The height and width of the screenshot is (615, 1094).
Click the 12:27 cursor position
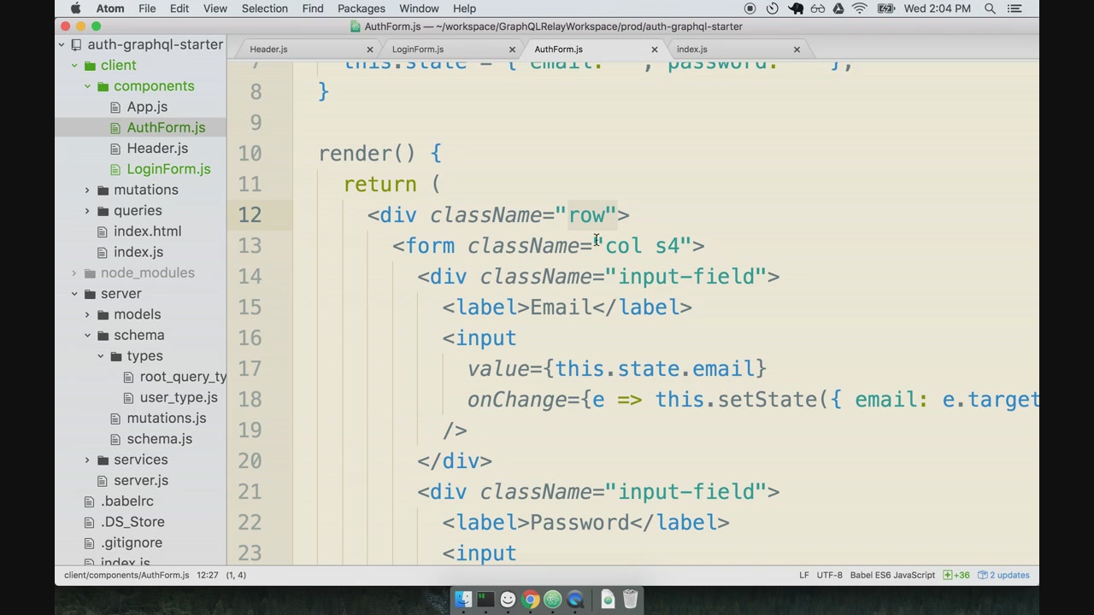[x=207, y=575]
